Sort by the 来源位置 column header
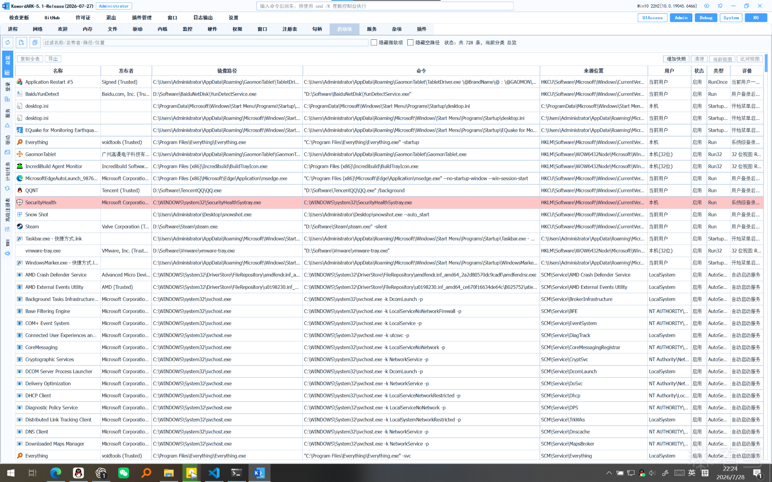This screenshot has width=772, height=482. pyautogui.click(x=593, y=71)
